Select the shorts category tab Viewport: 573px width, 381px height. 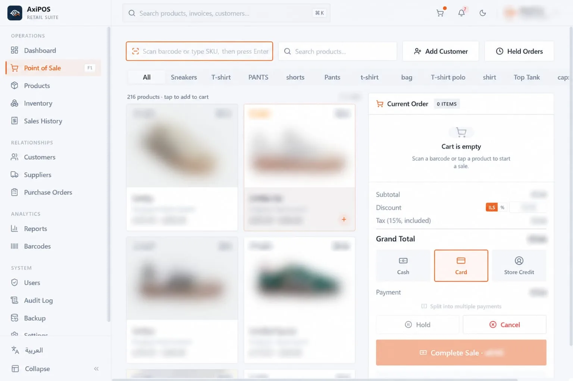click(x=295, y=77)
